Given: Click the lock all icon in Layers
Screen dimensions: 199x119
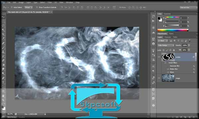Looking at the screenshot, I should (174, 50).
